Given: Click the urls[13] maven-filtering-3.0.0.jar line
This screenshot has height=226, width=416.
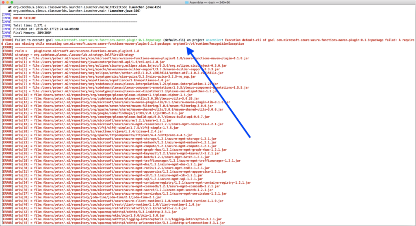Looking at the screenshot, I should (x=107, y=106).
